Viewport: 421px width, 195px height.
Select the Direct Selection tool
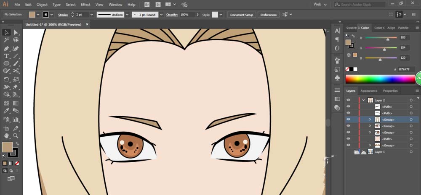(16, 32)
